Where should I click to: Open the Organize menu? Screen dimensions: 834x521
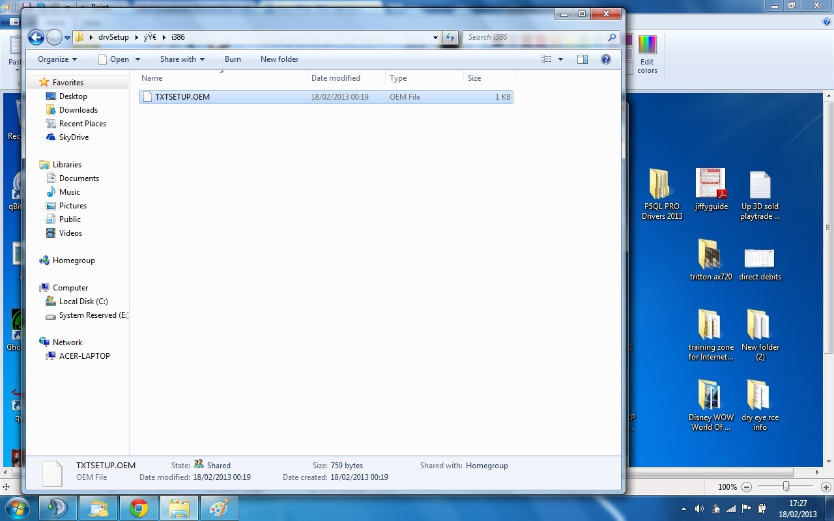(x=57, y=59)
